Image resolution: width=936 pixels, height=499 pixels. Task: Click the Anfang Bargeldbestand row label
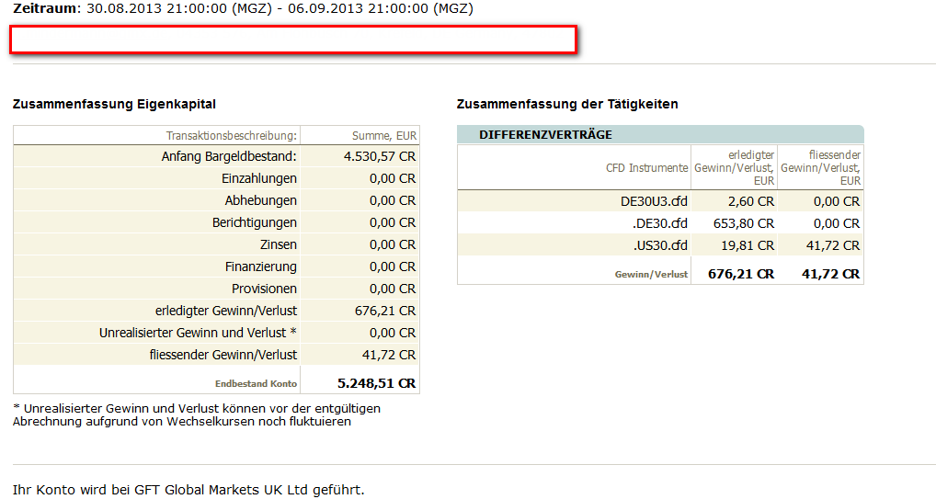click(x=229, y=157)
